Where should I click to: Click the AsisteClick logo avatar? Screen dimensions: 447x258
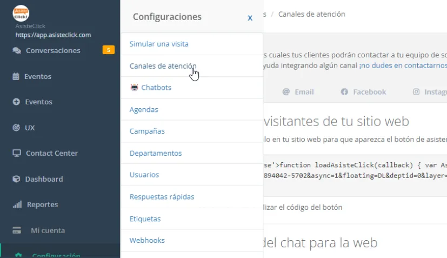click(x=21, y=13)
